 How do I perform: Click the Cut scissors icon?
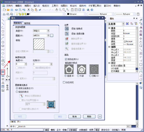(x=29, y=10)
